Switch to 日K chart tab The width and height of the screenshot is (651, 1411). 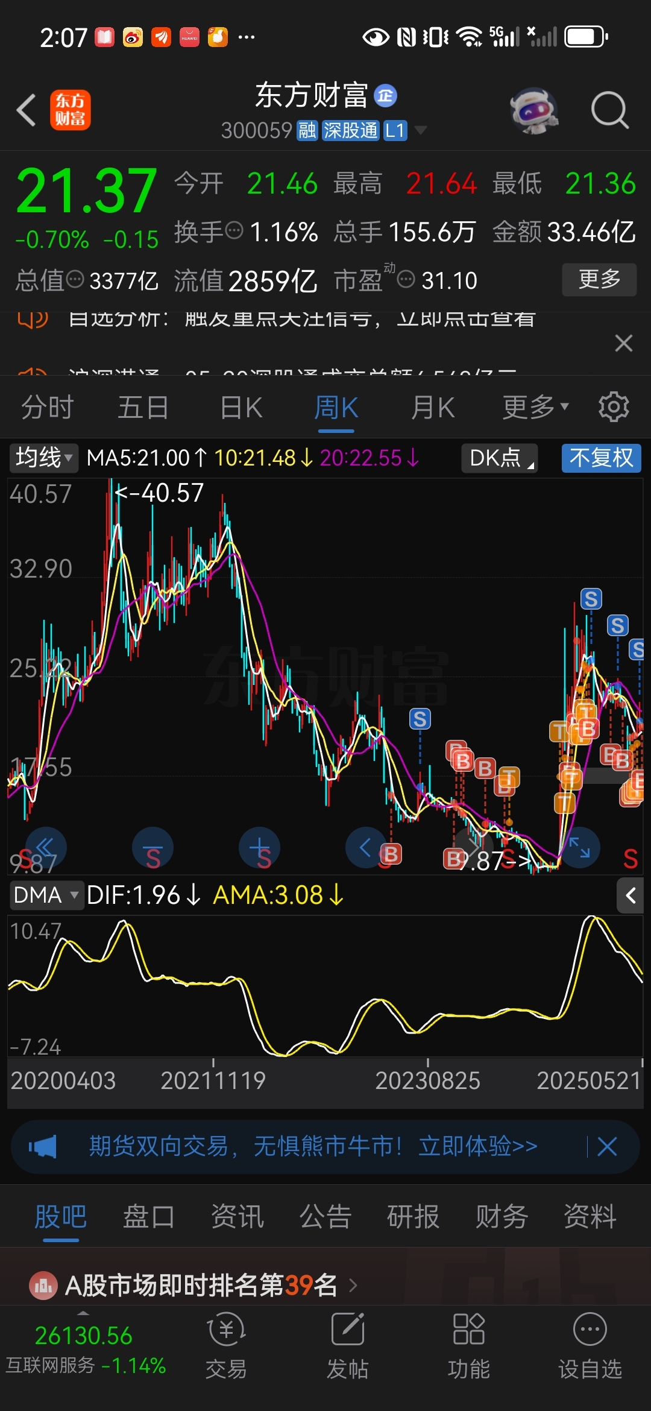pos(241,408)
